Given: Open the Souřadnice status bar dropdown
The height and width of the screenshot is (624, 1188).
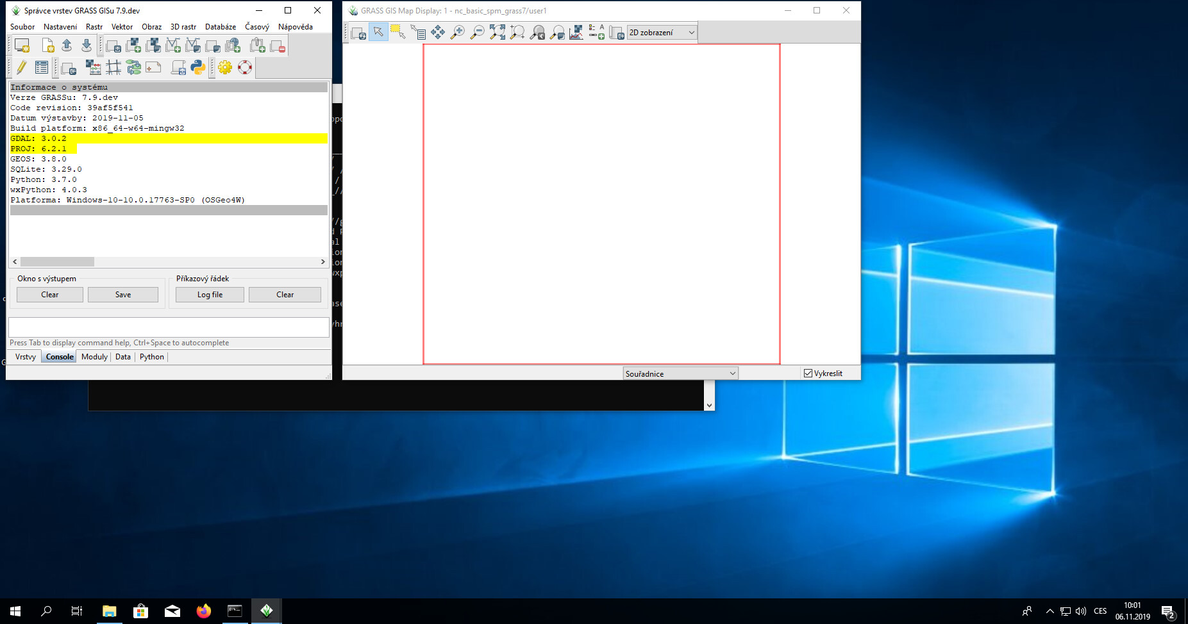Looking at the screenshot, I should [x=681, y=374].
